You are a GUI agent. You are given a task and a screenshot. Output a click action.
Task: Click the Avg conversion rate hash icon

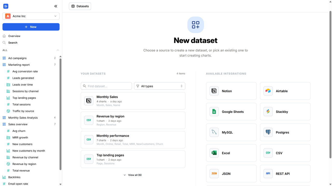point(8,71)
